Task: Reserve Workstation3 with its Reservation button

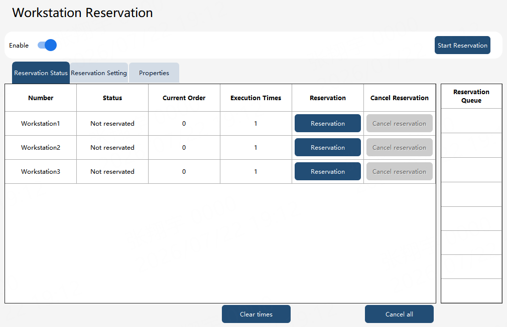Action: coord(328,171)
